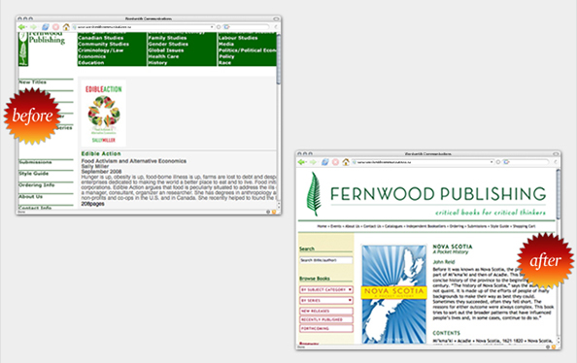Click the red stop icon in the after window
Screen dimensions: 577x363
335,162
